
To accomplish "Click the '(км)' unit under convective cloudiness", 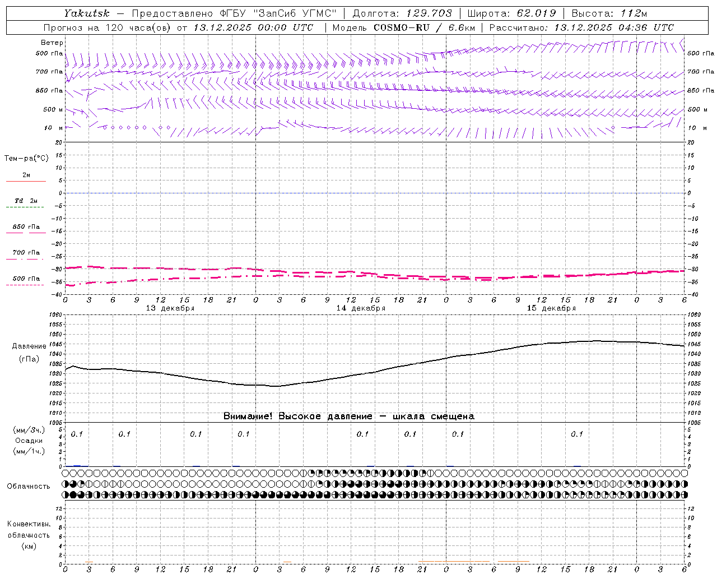I will click(x=29, y=546).
